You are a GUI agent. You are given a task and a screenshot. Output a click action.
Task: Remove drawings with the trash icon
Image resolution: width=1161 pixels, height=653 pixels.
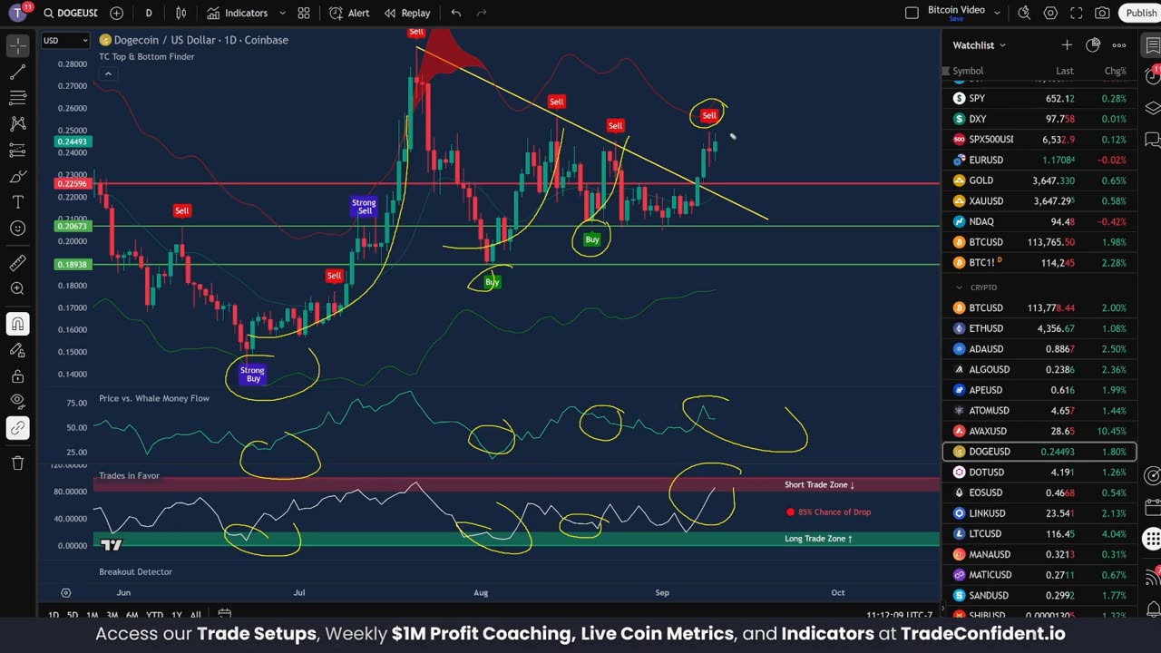pyautogui.click(x=17, y=463)
